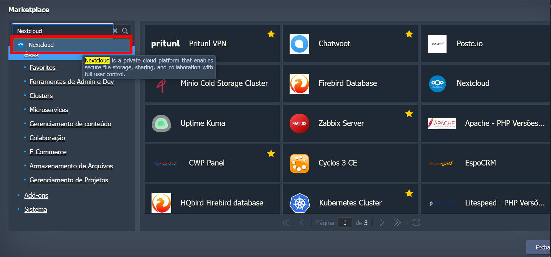551x257 pixels.
Task: Open the HQbird Firebird database name
Action: click(x=222, y=203)
